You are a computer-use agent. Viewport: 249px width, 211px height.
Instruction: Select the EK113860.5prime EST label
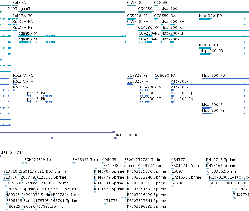119,166
